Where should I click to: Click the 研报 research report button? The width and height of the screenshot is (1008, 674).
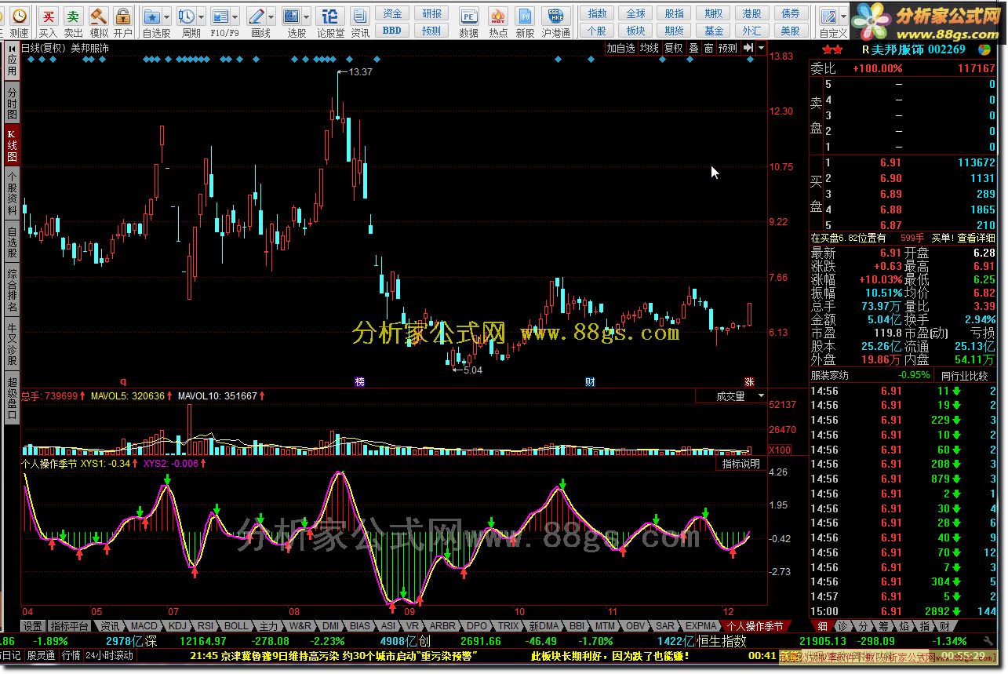[x=431, y=13]
